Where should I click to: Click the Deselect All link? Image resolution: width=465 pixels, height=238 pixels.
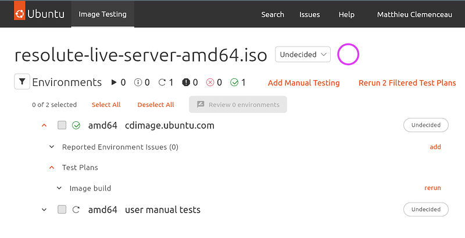pos(156,105)
